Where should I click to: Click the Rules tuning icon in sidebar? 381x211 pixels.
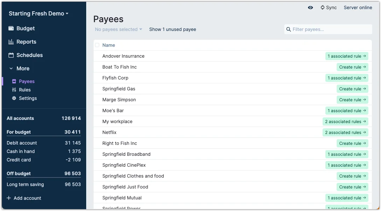click(14, 90)
